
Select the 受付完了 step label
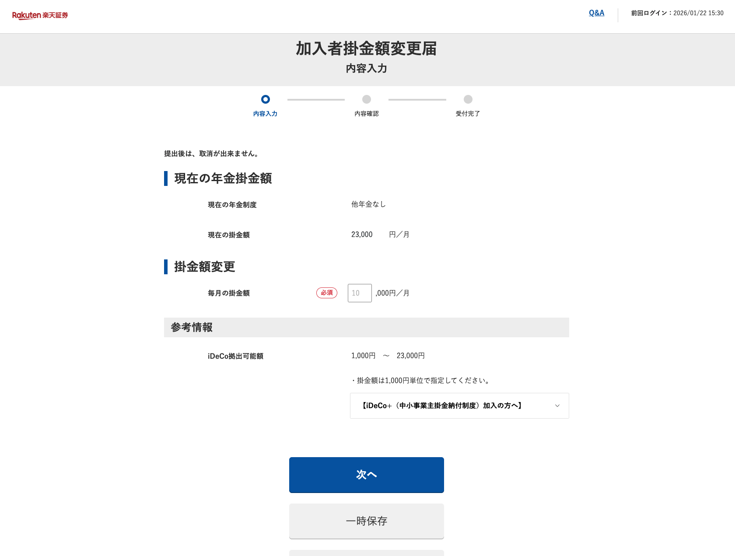point(468,114)
